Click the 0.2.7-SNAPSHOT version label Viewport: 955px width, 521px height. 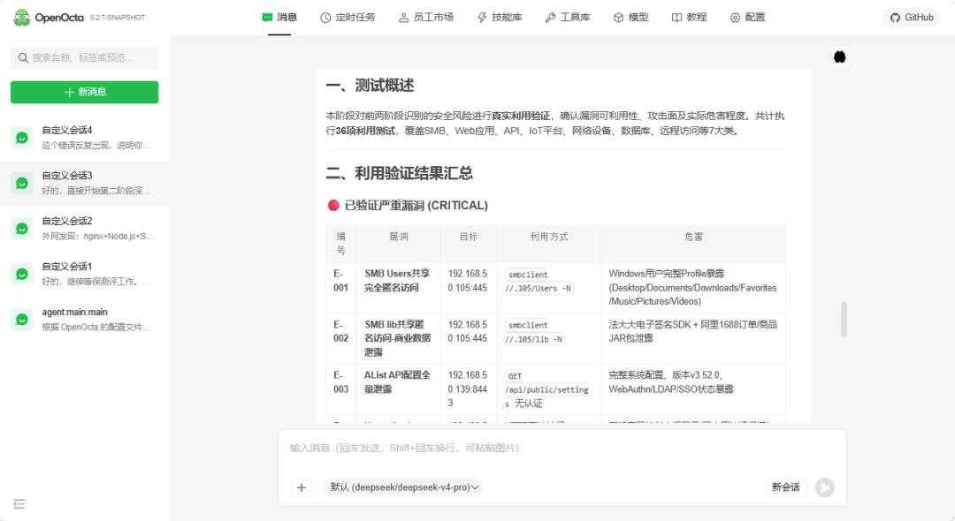[x=118, y=18]
